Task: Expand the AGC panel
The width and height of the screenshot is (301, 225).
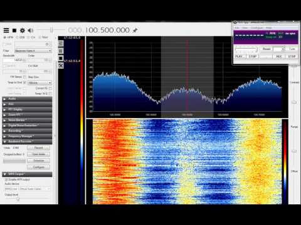Action: [27, 104]
